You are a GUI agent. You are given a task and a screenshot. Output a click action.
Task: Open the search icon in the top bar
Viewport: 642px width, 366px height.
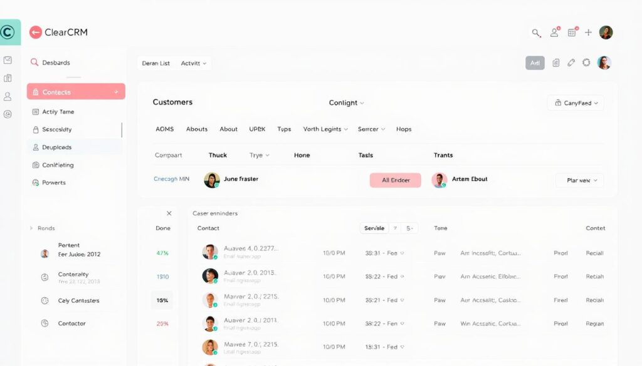tap(535, 32)
